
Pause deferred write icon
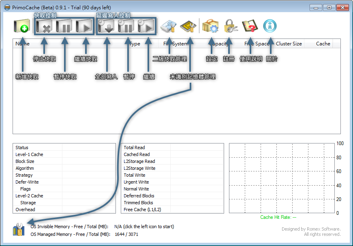pos(126,26)
